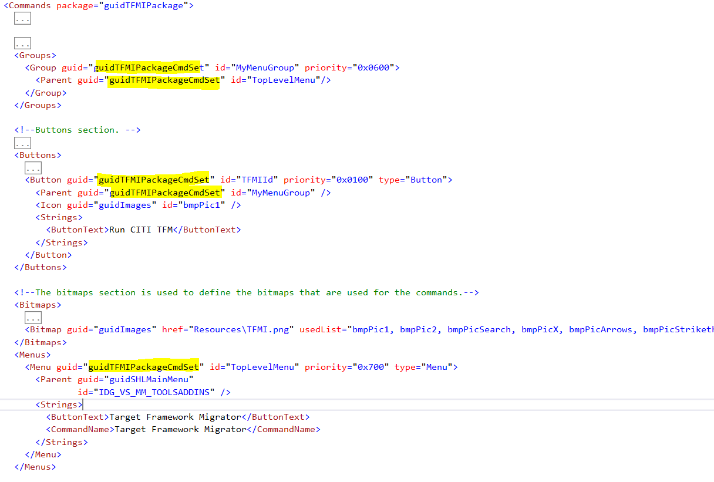714x482 pixels.
Task: Click "bmpPicArrows" in the usedList
Action: click(x=601, y=329)
